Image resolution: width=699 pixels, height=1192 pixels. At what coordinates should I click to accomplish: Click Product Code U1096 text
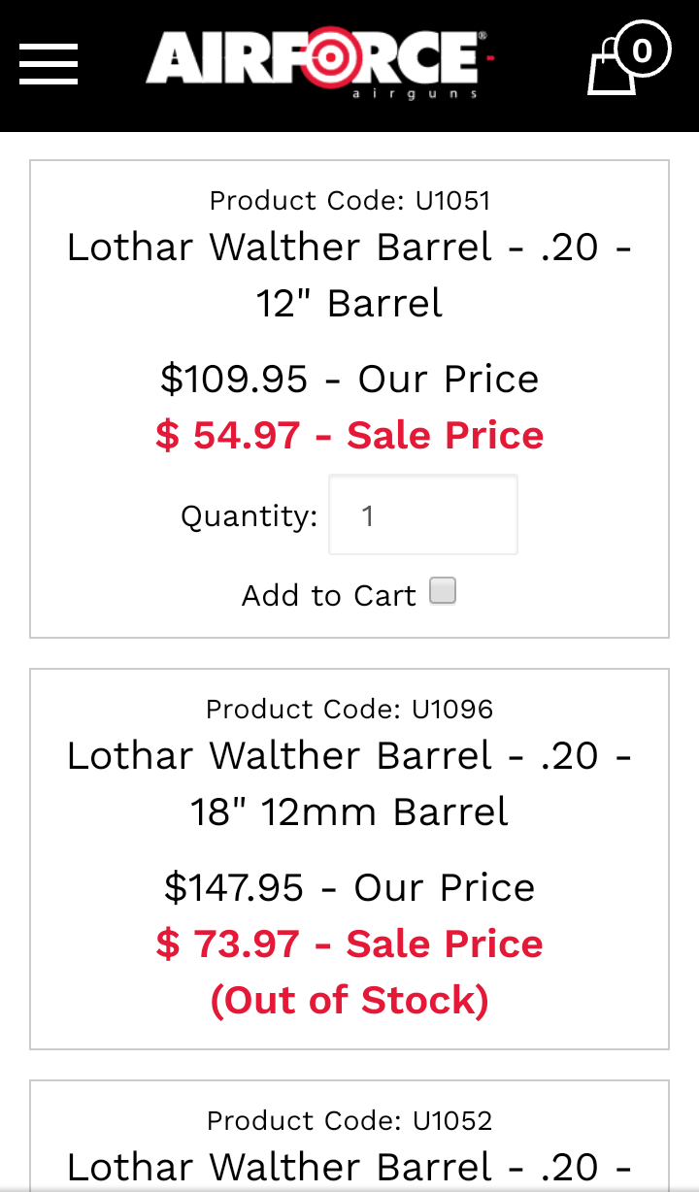[349, 710]
